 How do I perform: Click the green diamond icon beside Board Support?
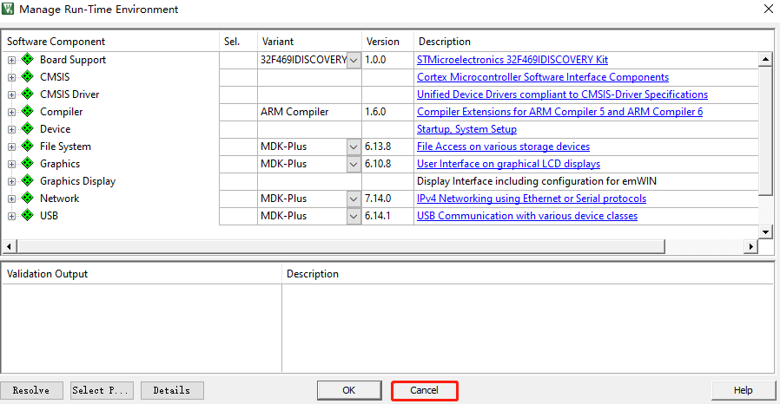tap(27, 60)
